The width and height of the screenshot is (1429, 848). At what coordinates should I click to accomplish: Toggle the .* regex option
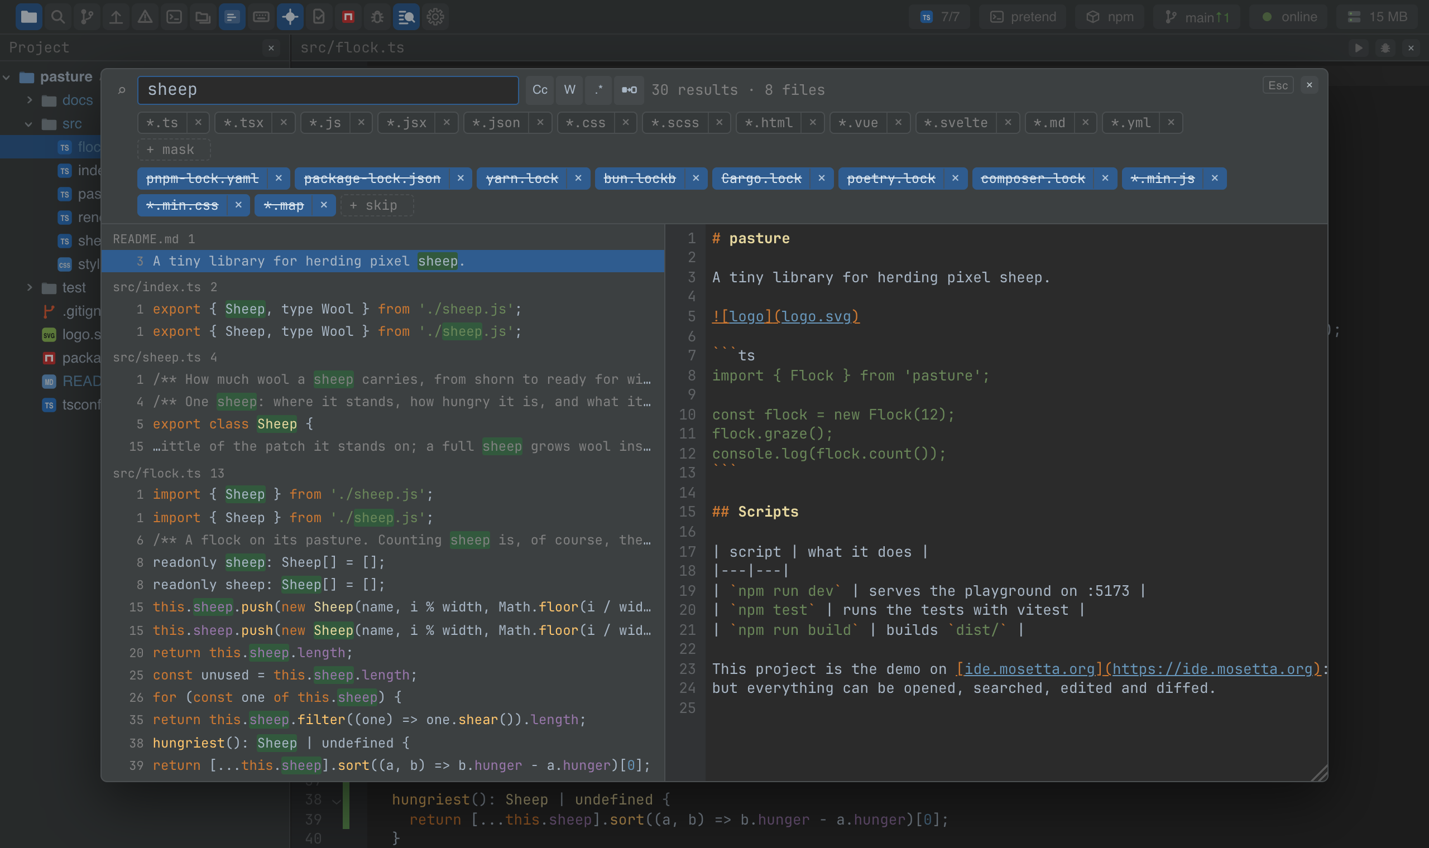coord(599,90)
